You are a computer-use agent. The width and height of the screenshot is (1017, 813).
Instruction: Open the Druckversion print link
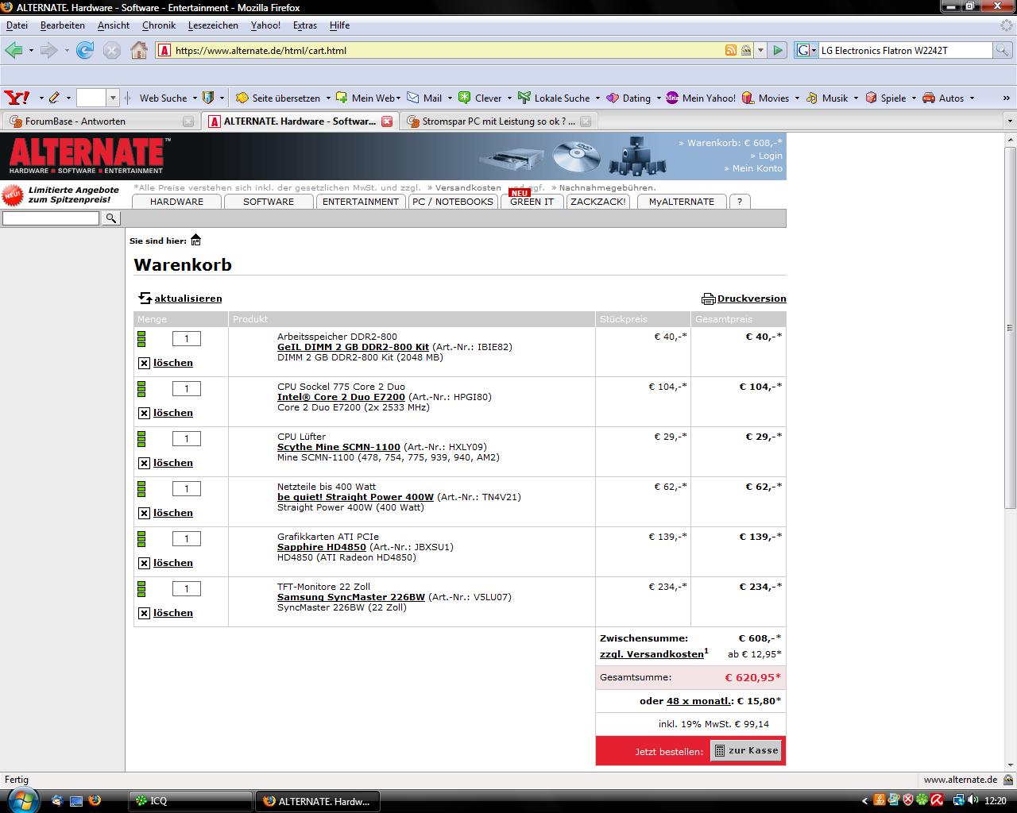pos(744,299)
